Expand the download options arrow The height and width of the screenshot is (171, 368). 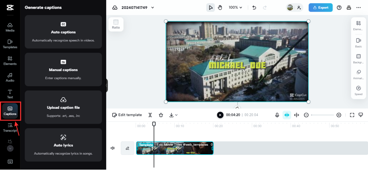(x=176, y=115)
